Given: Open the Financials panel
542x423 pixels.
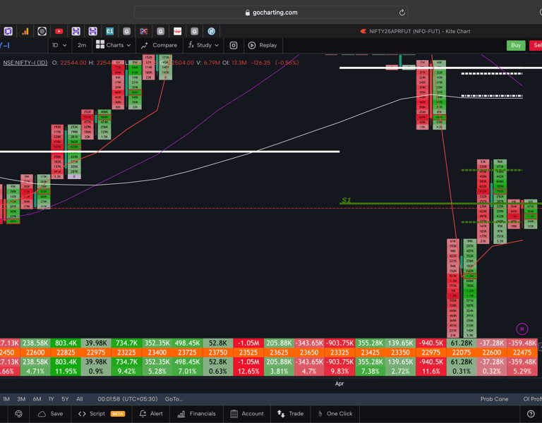Looking at the screenshot, I should click(196, 414).
